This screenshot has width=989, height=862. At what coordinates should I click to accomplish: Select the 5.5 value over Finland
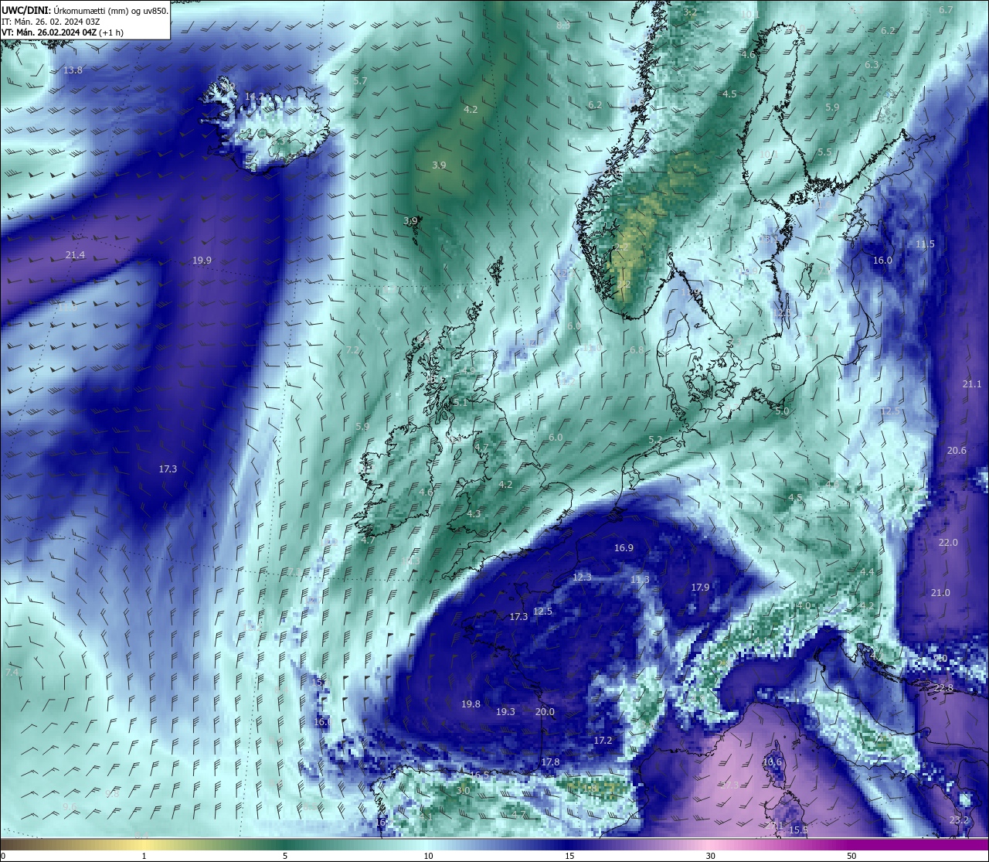pyautogui.click(x=824, y=153)
